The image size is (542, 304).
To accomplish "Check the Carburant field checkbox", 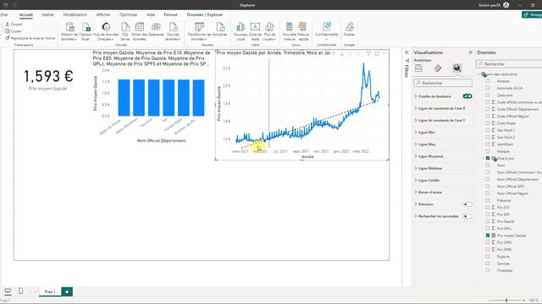I will coord(488,95).
